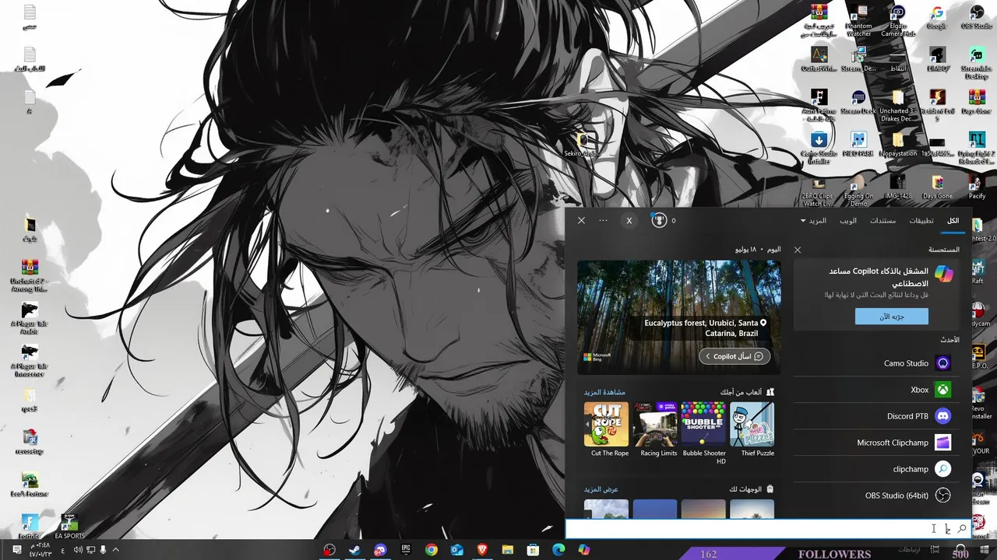The image size is (997, 560).
Task: Click the microphone tray icon
Action: (104, 550)
